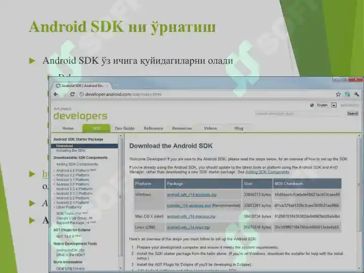Screen dimensions: 364x273
Task: Go to the Resources tab
Action: point(182,128)
